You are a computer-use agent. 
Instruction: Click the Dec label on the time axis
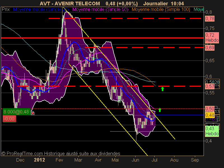point(20,160)
